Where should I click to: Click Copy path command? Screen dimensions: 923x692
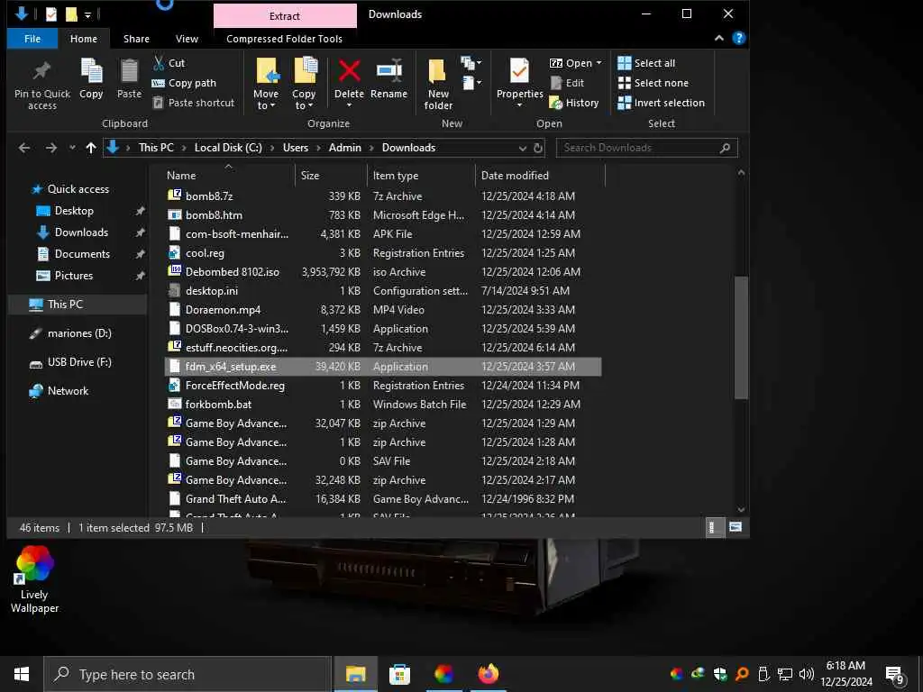[x=184, y=83]
